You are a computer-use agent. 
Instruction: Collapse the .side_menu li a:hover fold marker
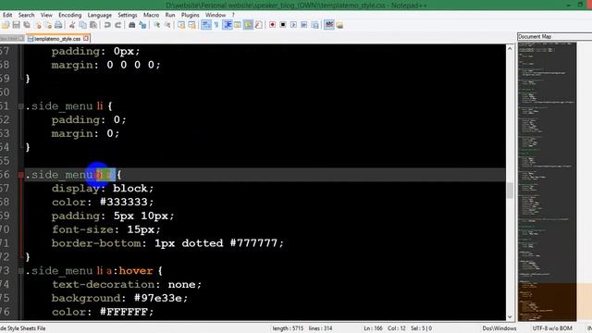21,271
